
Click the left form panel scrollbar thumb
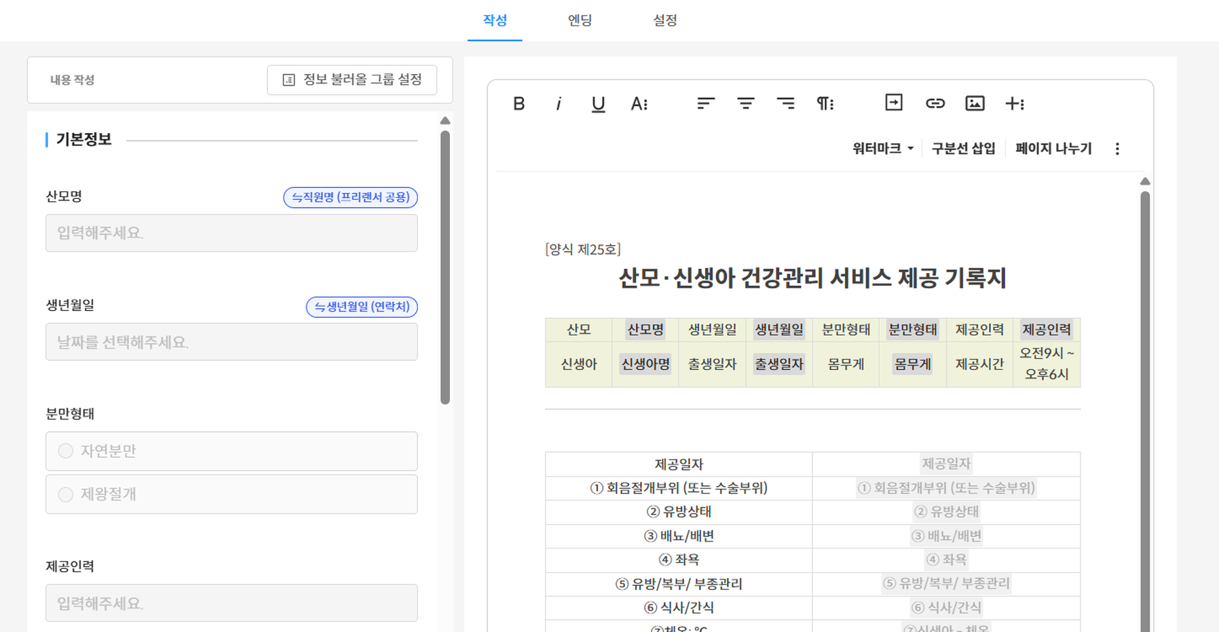point(445,267)
